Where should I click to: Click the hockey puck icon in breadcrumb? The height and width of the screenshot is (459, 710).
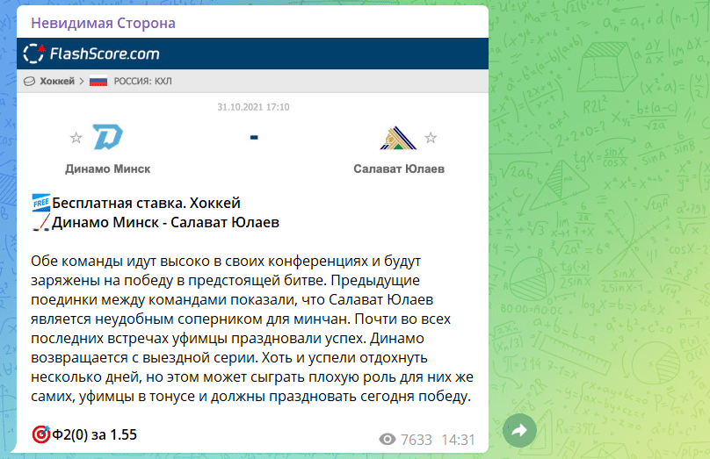29,82
